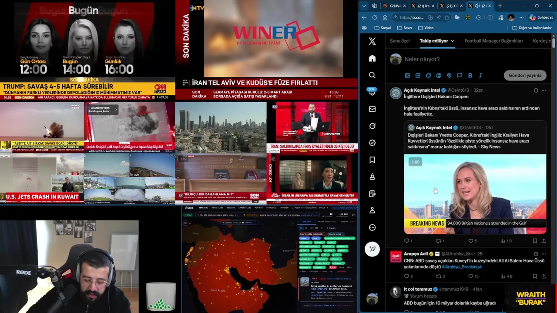Click the flag icon in composer toolbar
This screenshot has height=313, width=557.
point(460,75)
